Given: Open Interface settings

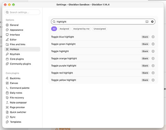Looking at the screenshot, I should pos(22,35).
